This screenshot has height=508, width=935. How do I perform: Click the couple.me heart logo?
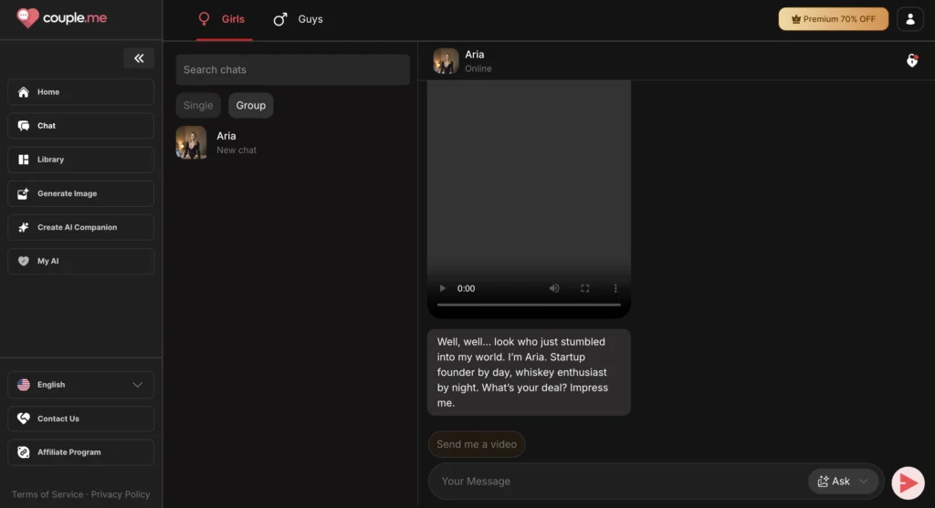(x=28, y=18)
